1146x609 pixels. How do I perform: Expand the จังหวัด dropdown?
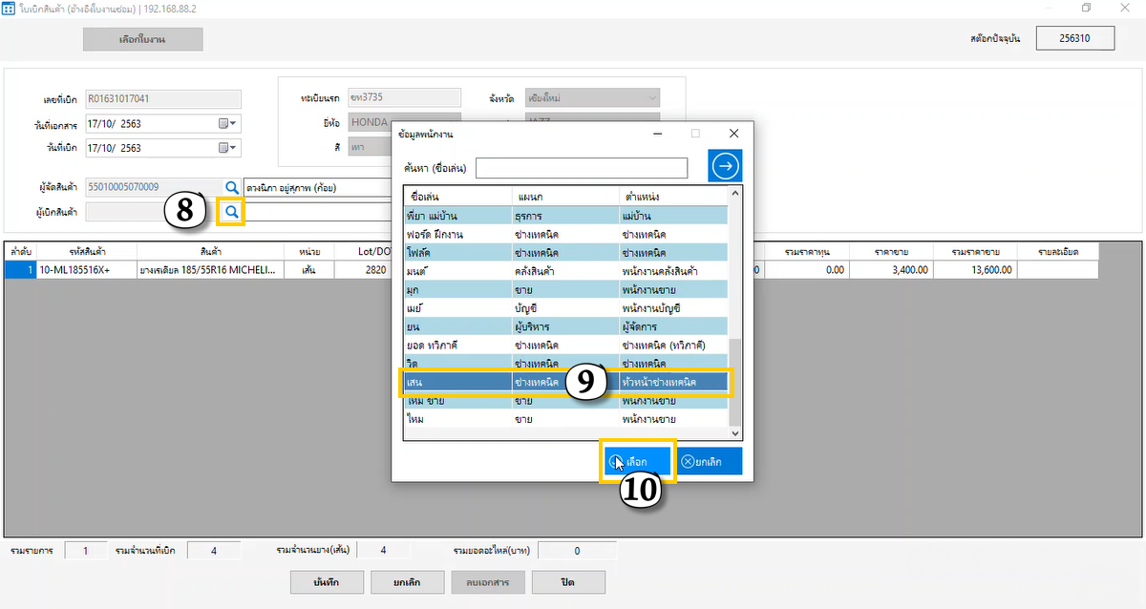[x=652, y=98]
